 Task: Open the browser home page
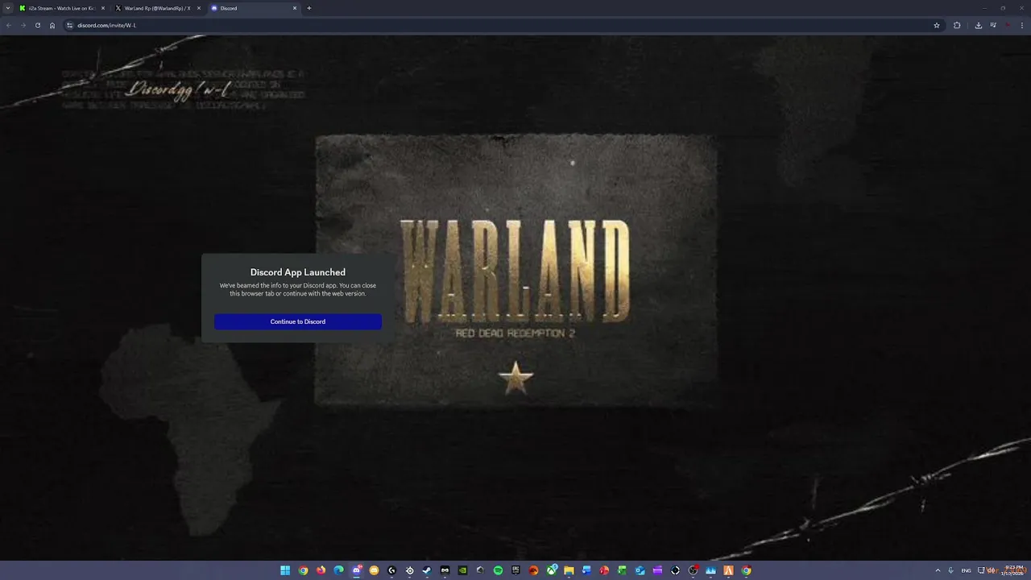pyautogui.click(x=52, y=25)
